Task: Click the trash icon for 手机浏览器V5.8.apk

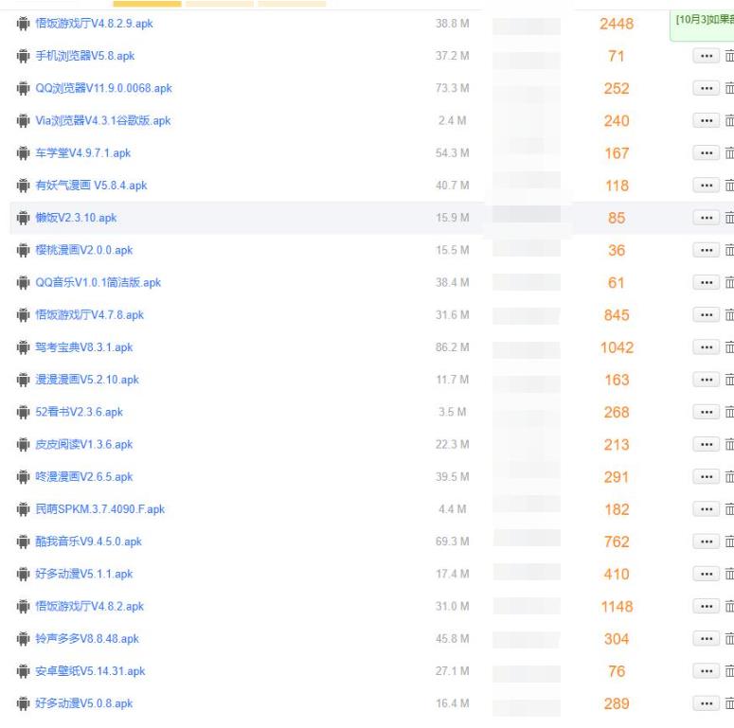Action: 728,57
